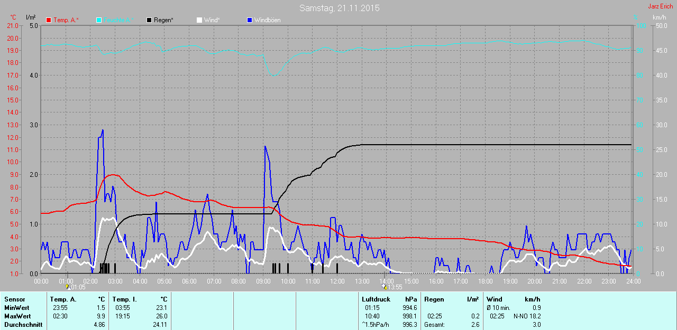Screen dimensions: 677x330
Task: Click the red Temp. A. legend swatch
Action: (49, 20)
